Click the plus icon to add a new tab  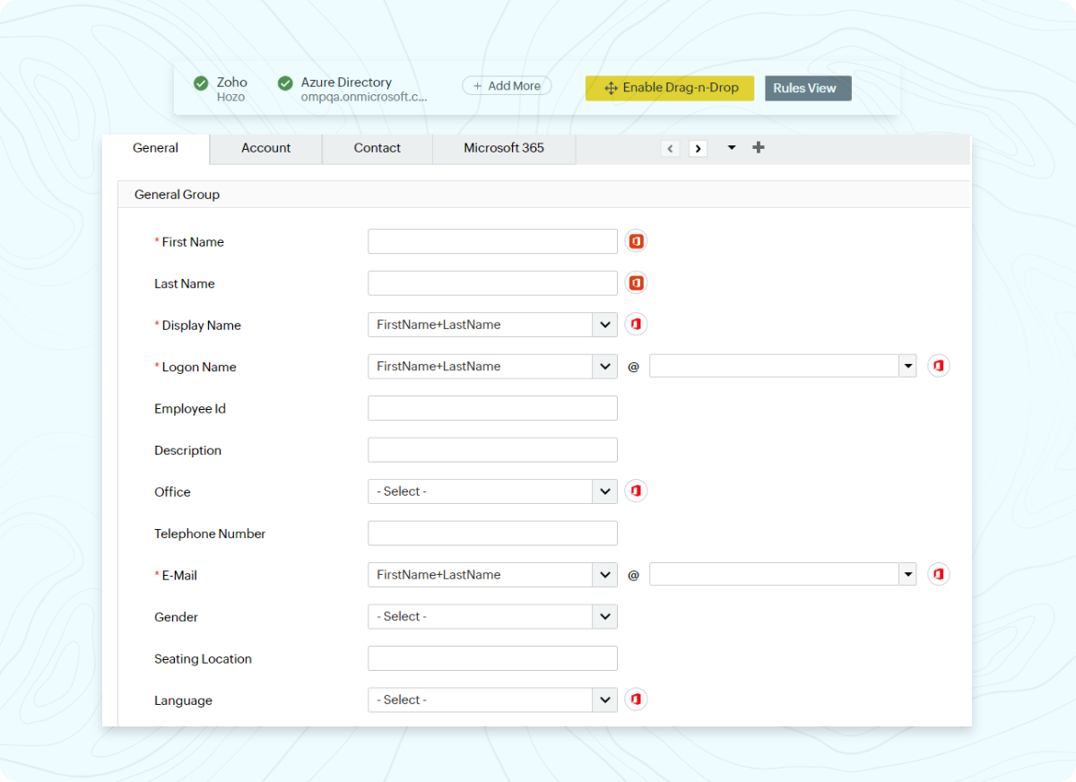(759, 147)
